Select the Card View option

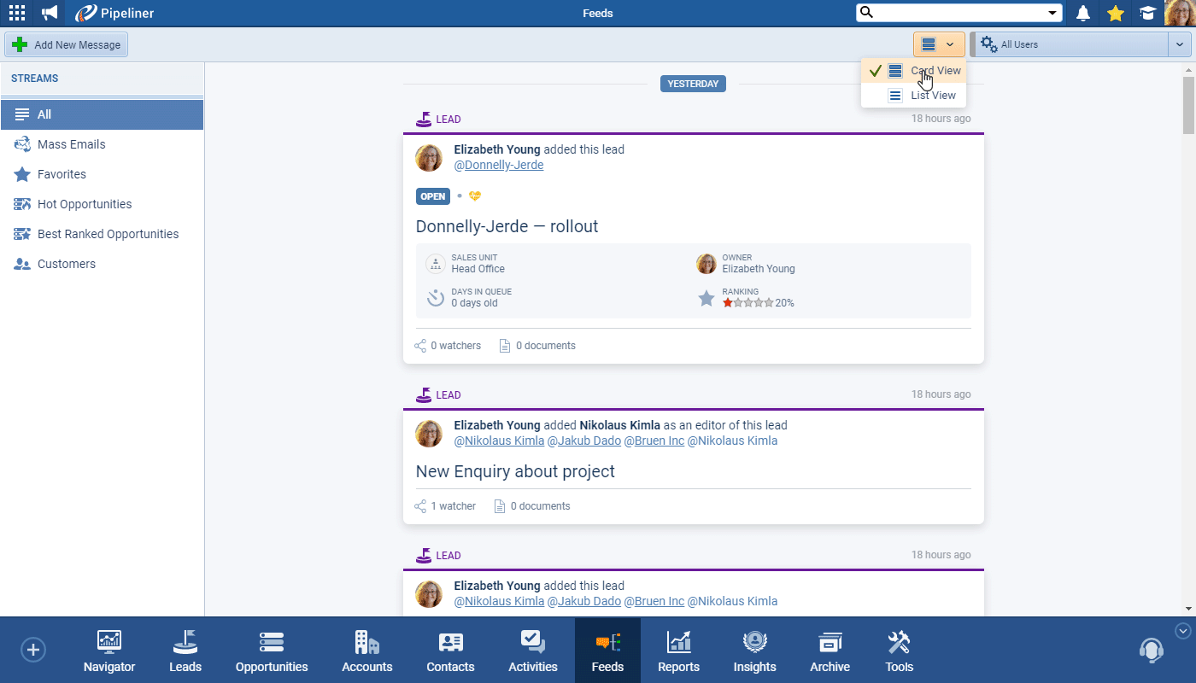point(935,71)
